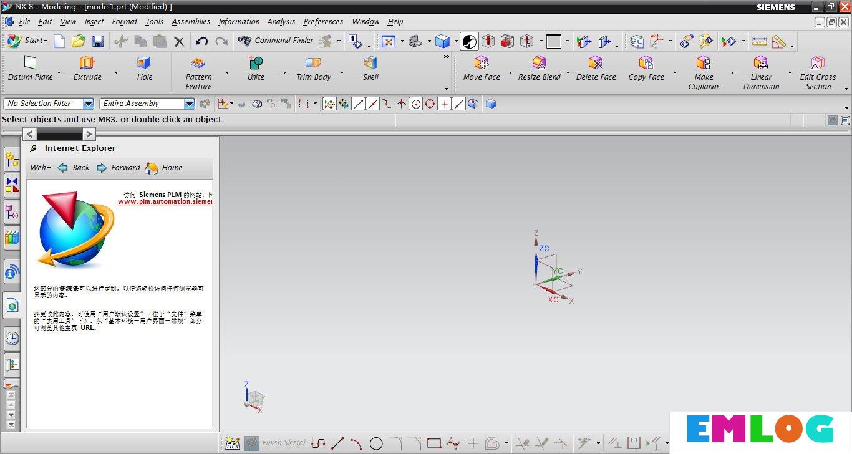Viewport: 852px width, 454px height.
Task: Click the Profile sketch tool
Action: click(x=318, y=443)
